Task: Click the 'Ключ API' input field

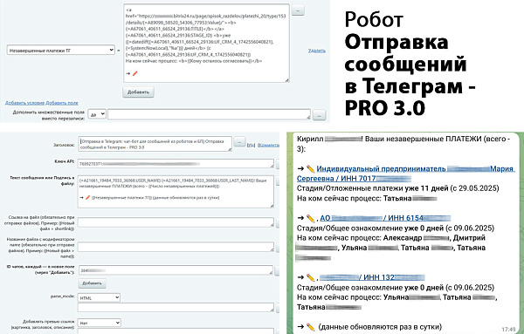Action: click(176, 163)
